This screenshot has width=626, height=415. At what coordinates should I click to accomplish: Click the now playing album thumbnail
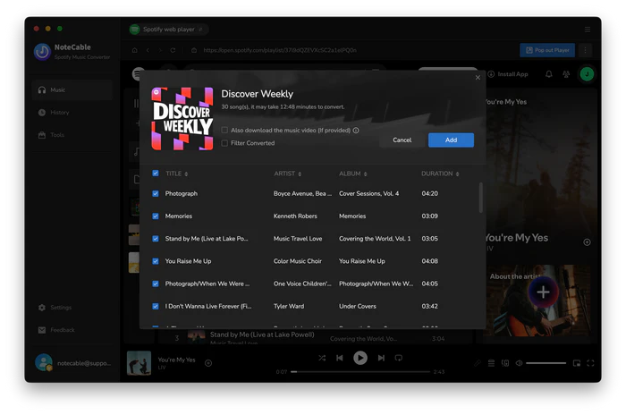tap(139, 363)
